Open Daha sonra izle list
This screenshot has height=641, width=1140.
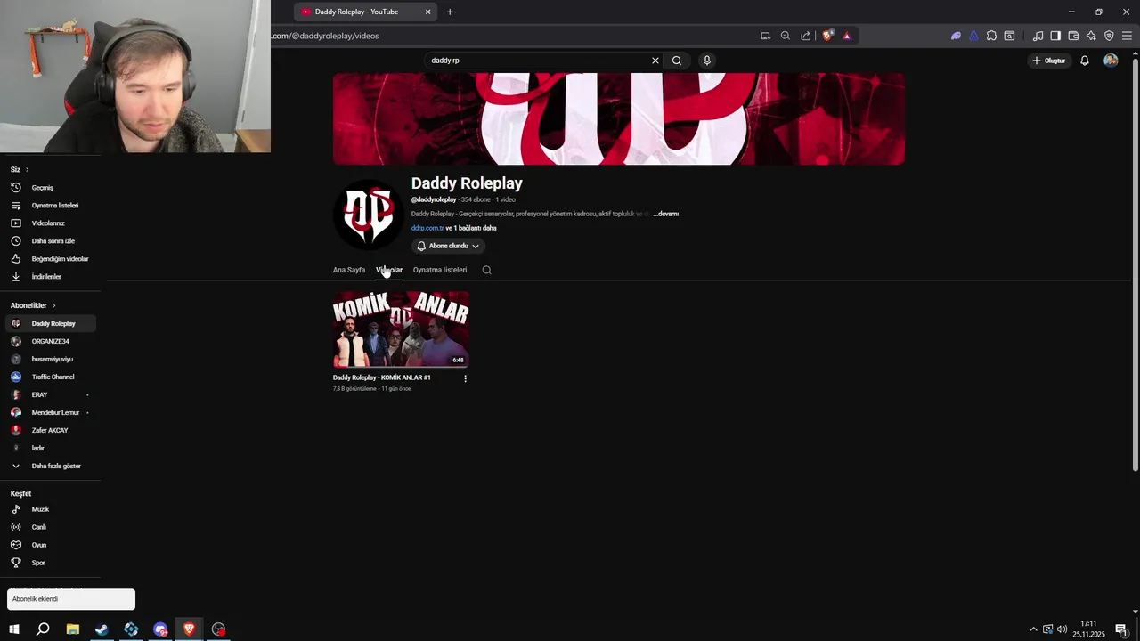(50, 241)
